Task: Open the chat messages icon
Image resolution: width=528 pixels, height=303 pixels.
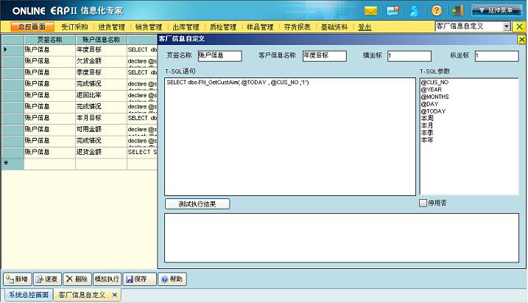Action: click(393, 11)
